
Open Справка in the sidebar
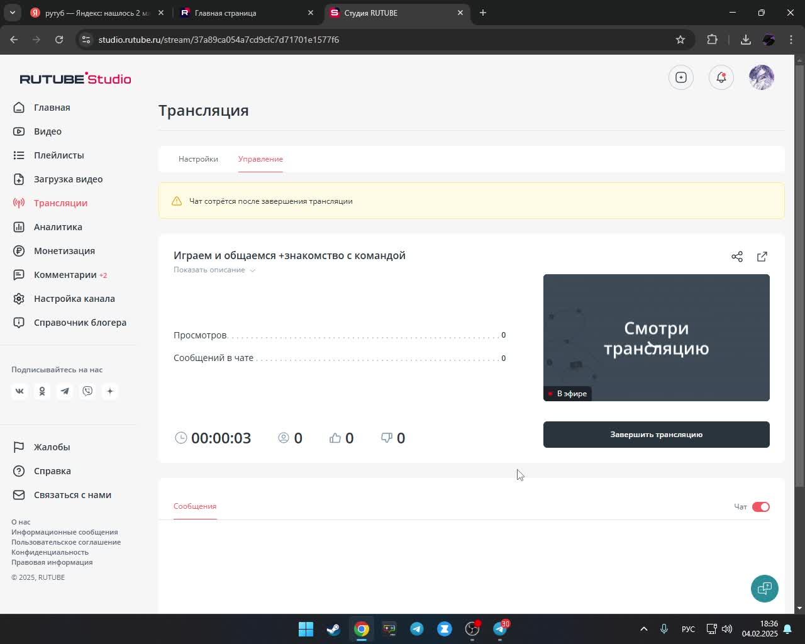click(53, 471)
